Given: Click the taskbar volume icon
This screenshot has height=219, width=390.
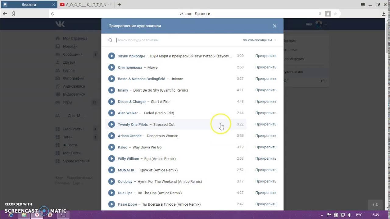Looking at the screenshot, I should [x=349, y=215].
